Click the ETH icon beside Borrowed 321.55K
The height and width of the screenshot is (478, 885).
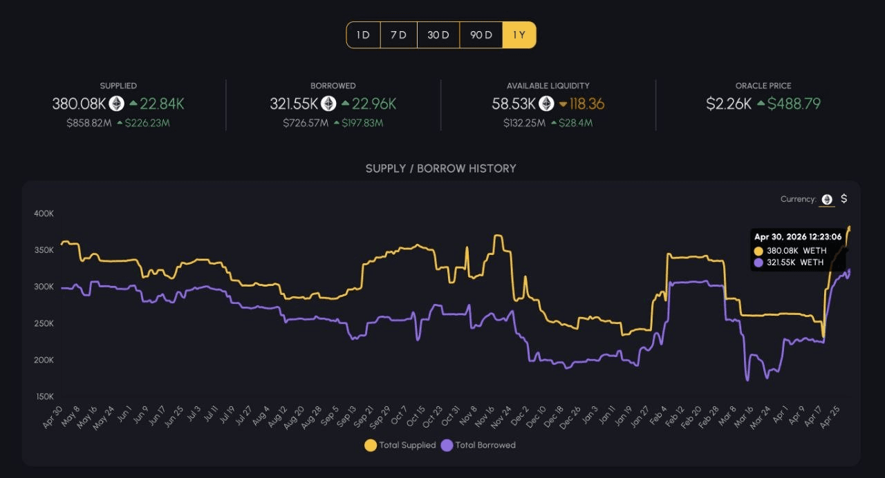[x=328, y=104]
